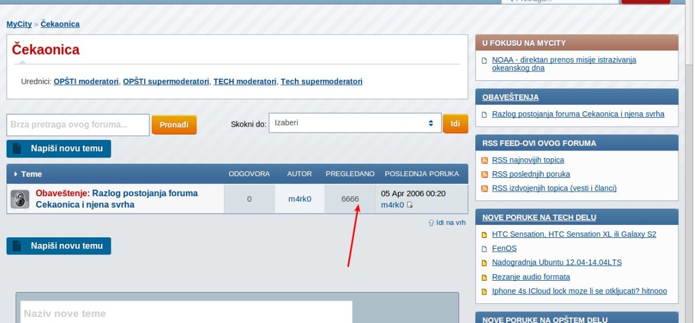Open OPŠTI supermoderatori link

[166, 81]
